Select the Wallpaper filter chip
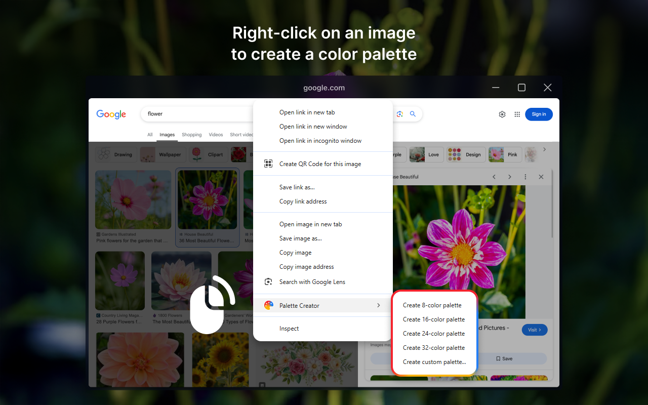 coord(163,154)
